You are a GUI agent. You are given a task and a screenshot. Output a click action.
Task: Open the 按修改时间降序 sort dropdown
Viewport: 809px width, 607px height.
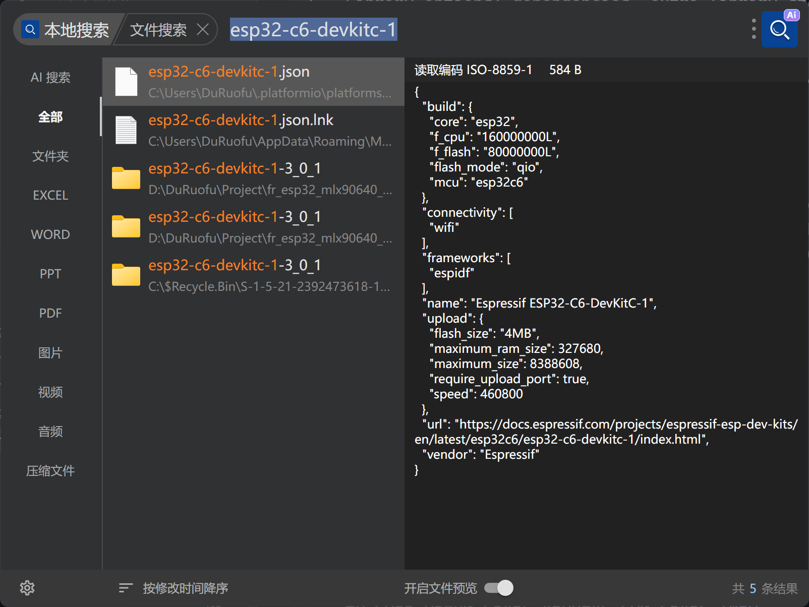pyautogui.click(x=185, y=588)
